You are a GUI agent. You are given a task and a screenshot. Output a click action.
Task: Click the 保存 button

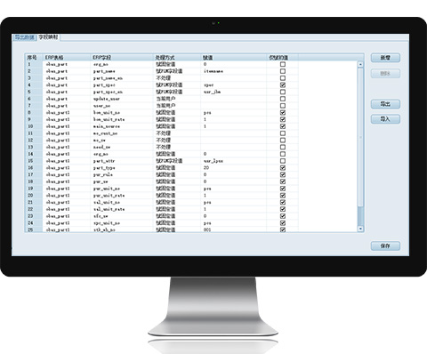pos(385,245)
